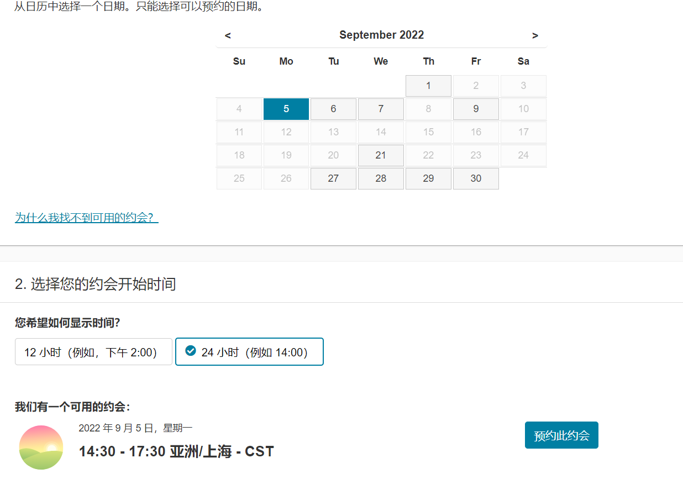This screenshot has width=683, height=479.
Task: Go to next month with right arrow
Action: 535,35
